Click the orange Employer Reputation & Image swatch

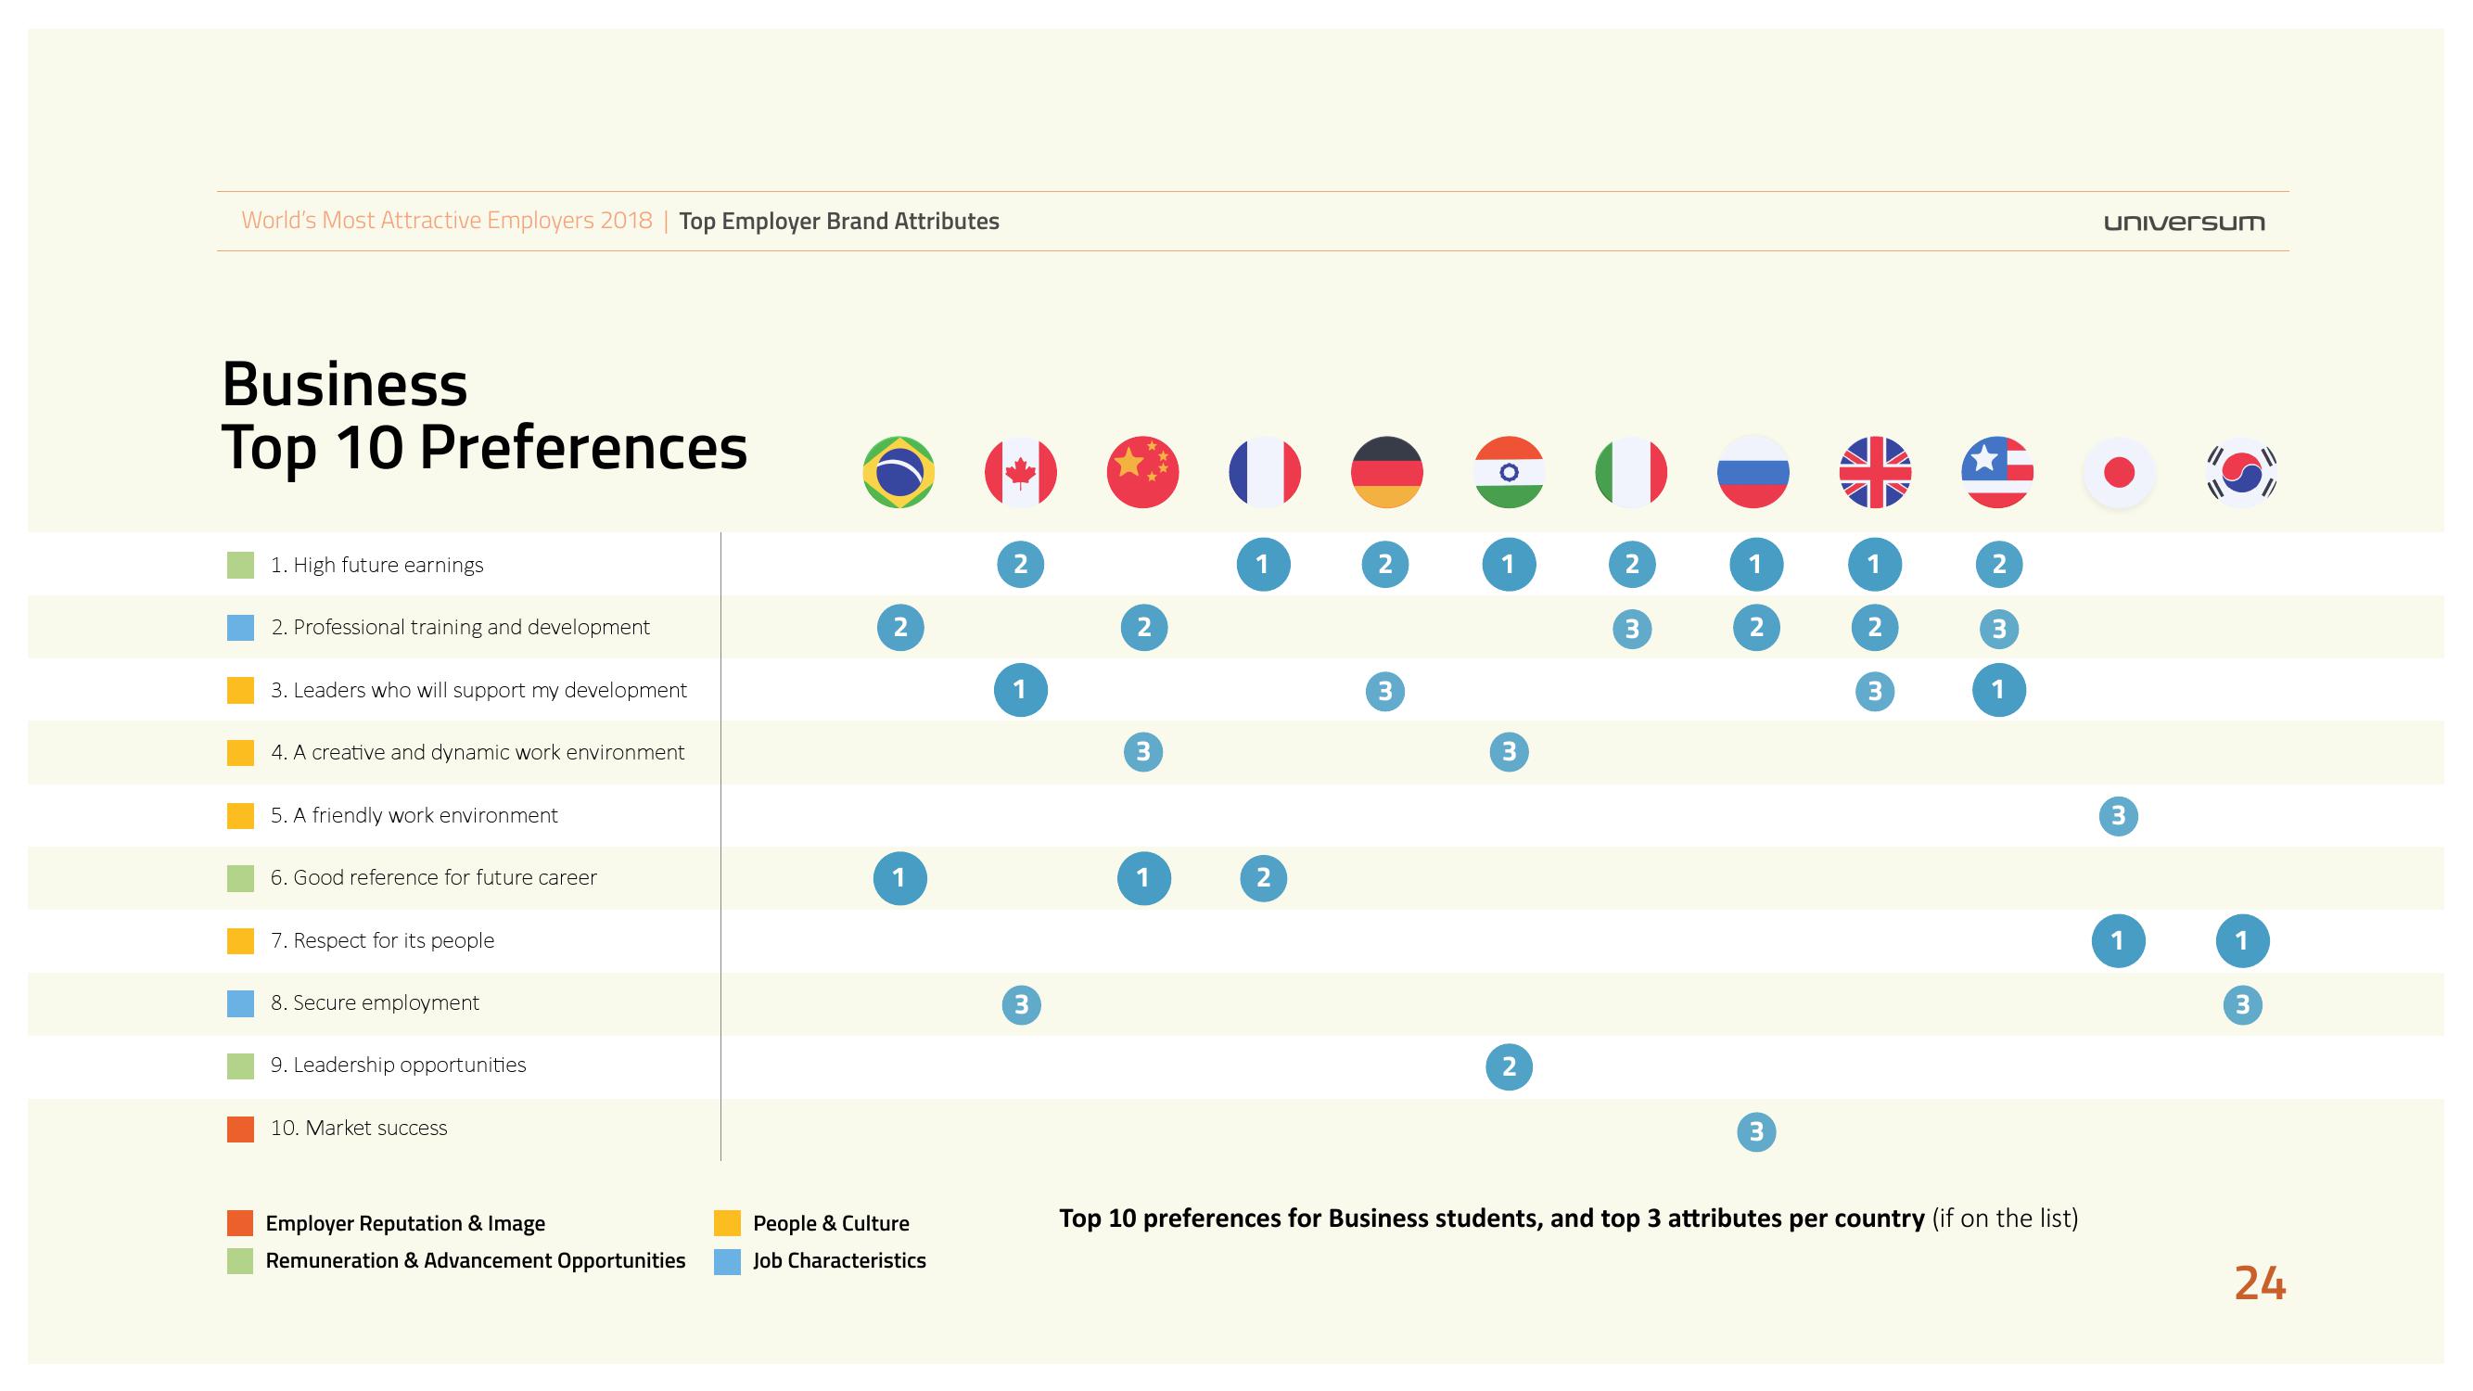[240, 1223]
